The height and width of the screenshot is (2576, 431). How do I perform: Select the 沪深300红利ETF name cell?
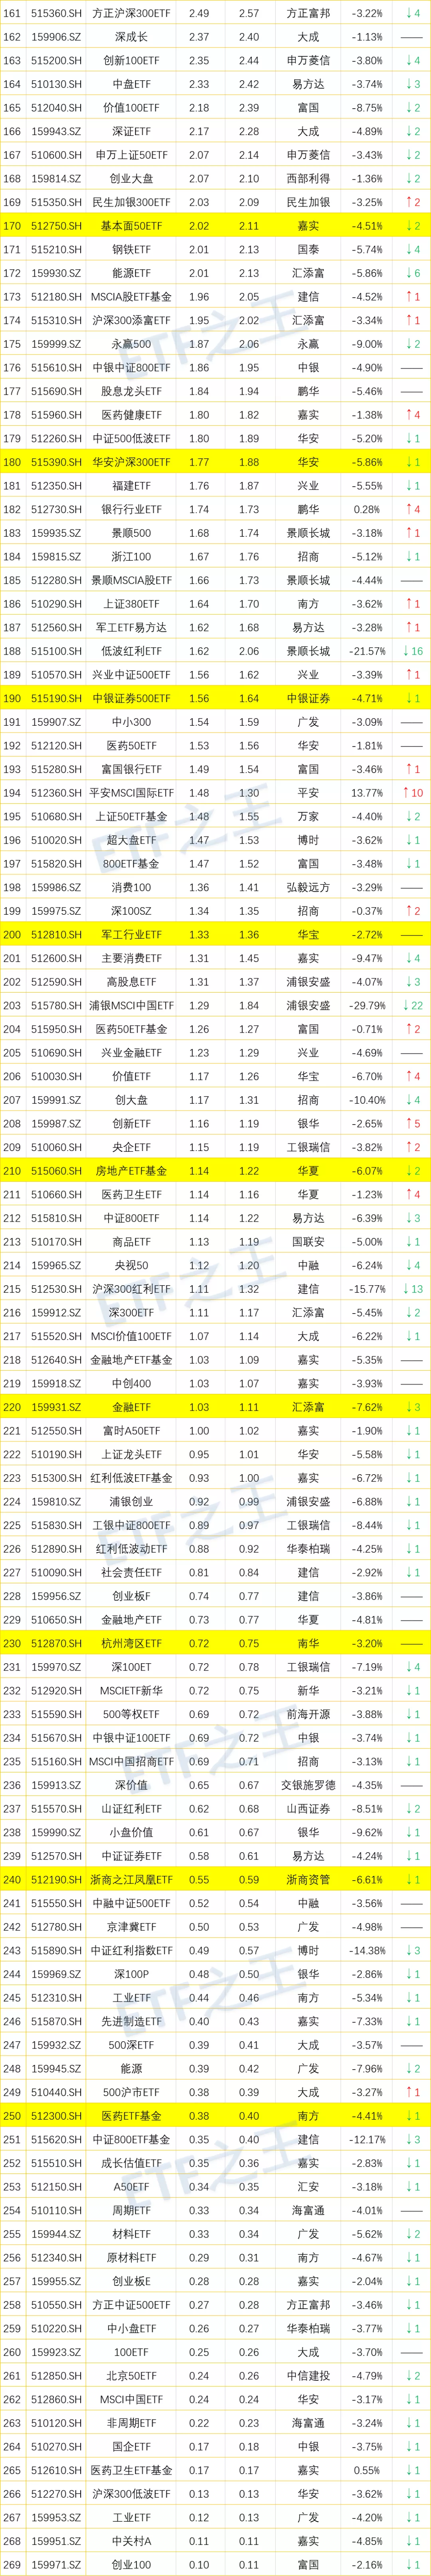click(x=131, y=1289)
